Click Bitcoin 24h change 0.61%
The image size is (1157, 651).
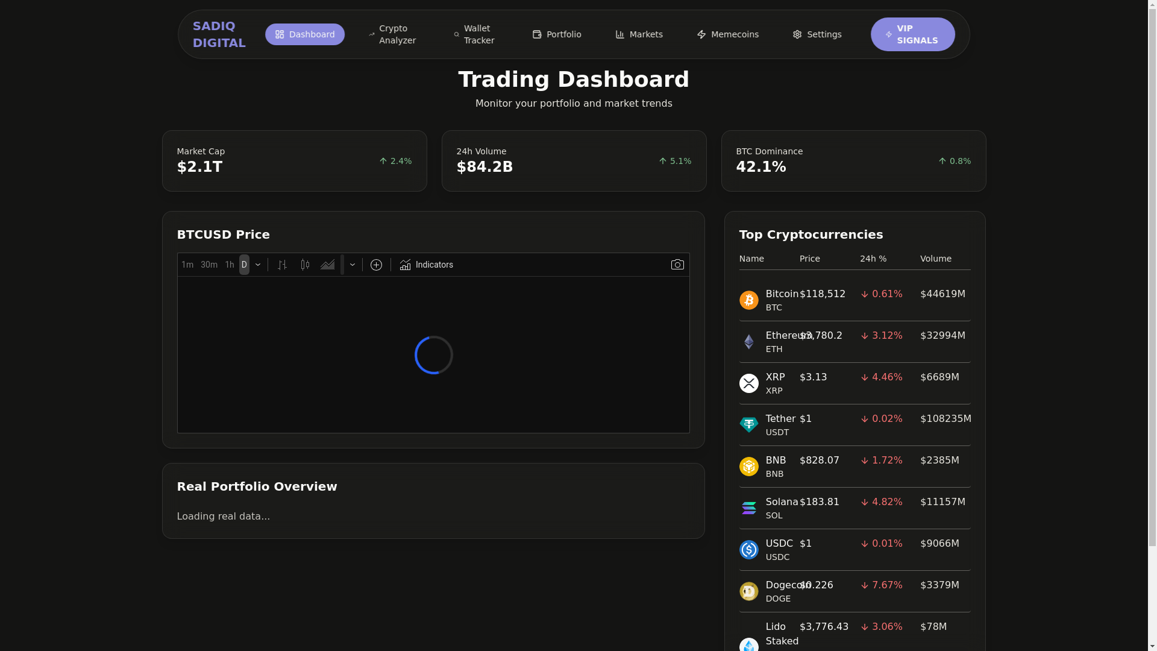tap(882, 294)
